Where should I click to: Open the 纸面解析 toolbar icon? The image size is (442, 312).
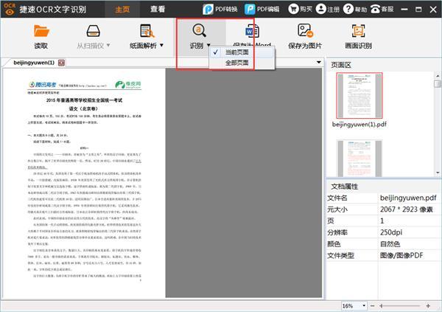(x=147, y=31)
